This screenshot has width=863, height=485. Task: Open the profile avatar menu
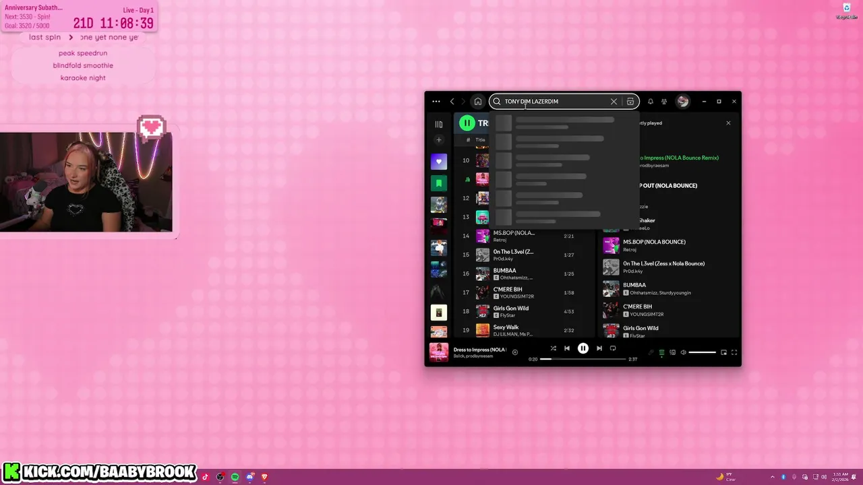click(683, 102)
